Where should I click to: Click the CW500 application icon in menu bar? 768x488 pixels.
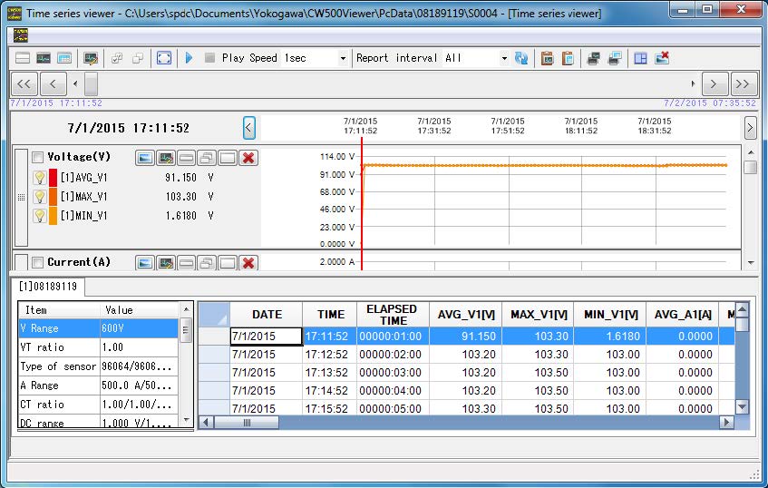[x=21, y=35]
